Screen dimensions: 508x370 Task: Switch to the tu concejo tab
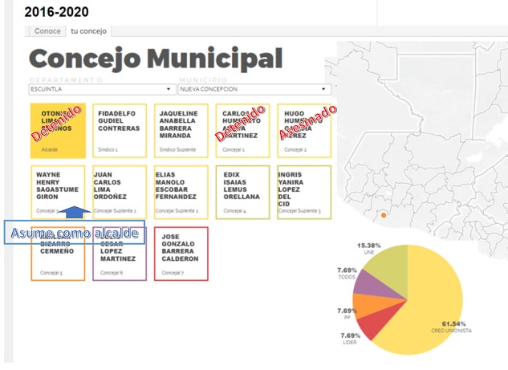click(88, 31)
